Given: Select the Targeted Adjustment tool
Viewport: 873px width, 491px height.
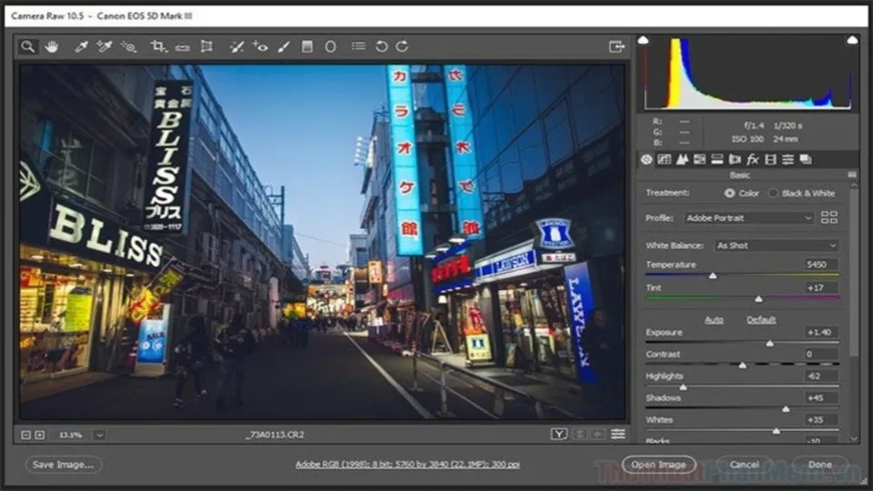Looking at the screenshot, I should [128, 46].
